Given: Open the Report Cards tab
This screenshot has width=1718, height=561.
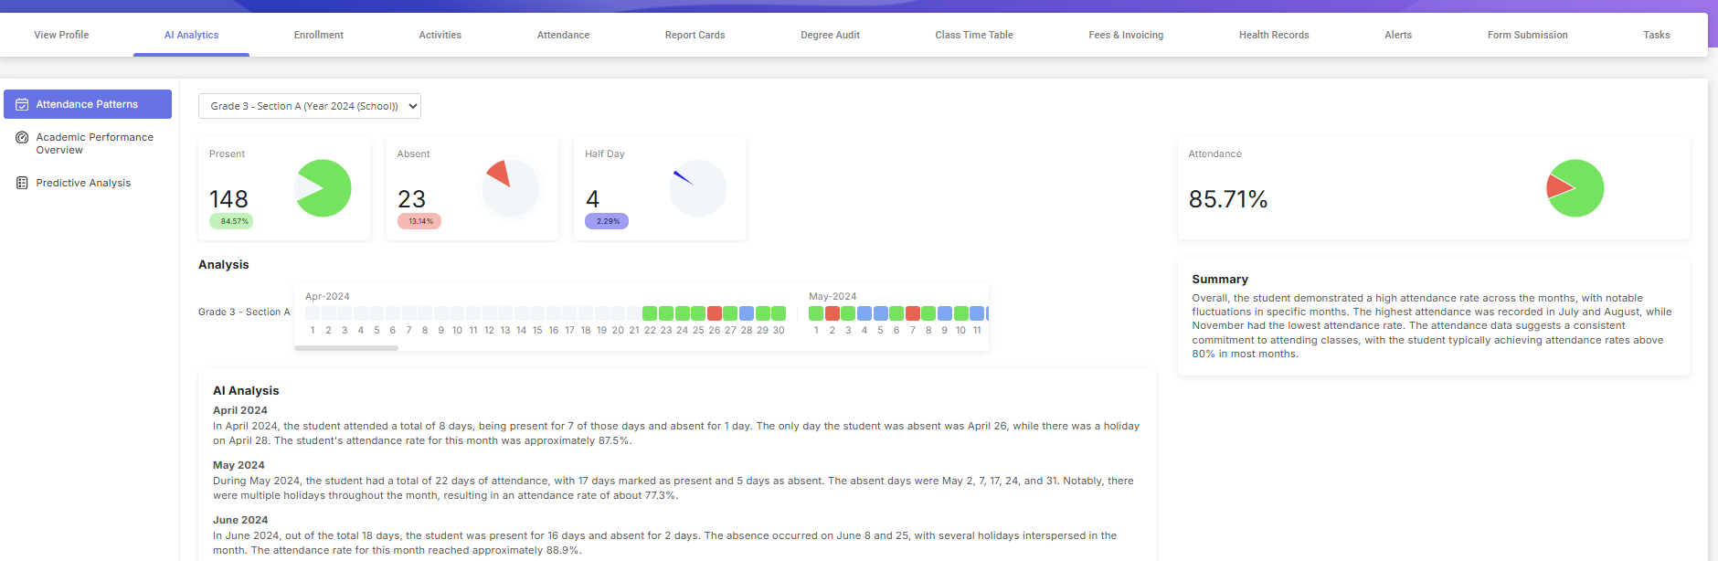Looking at the screenshot, I should (695, 35).
